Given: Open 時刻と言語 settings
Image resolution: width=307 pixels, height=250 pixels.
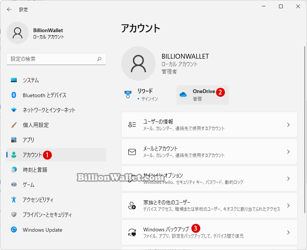Looking at the screenshot, I should point(56,170).
